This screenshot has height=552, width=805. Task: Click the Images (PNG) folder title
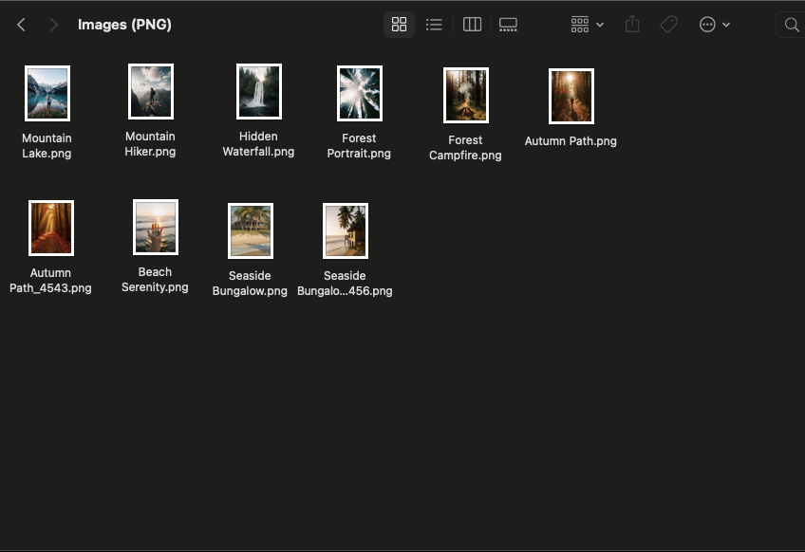coord(124,25)
